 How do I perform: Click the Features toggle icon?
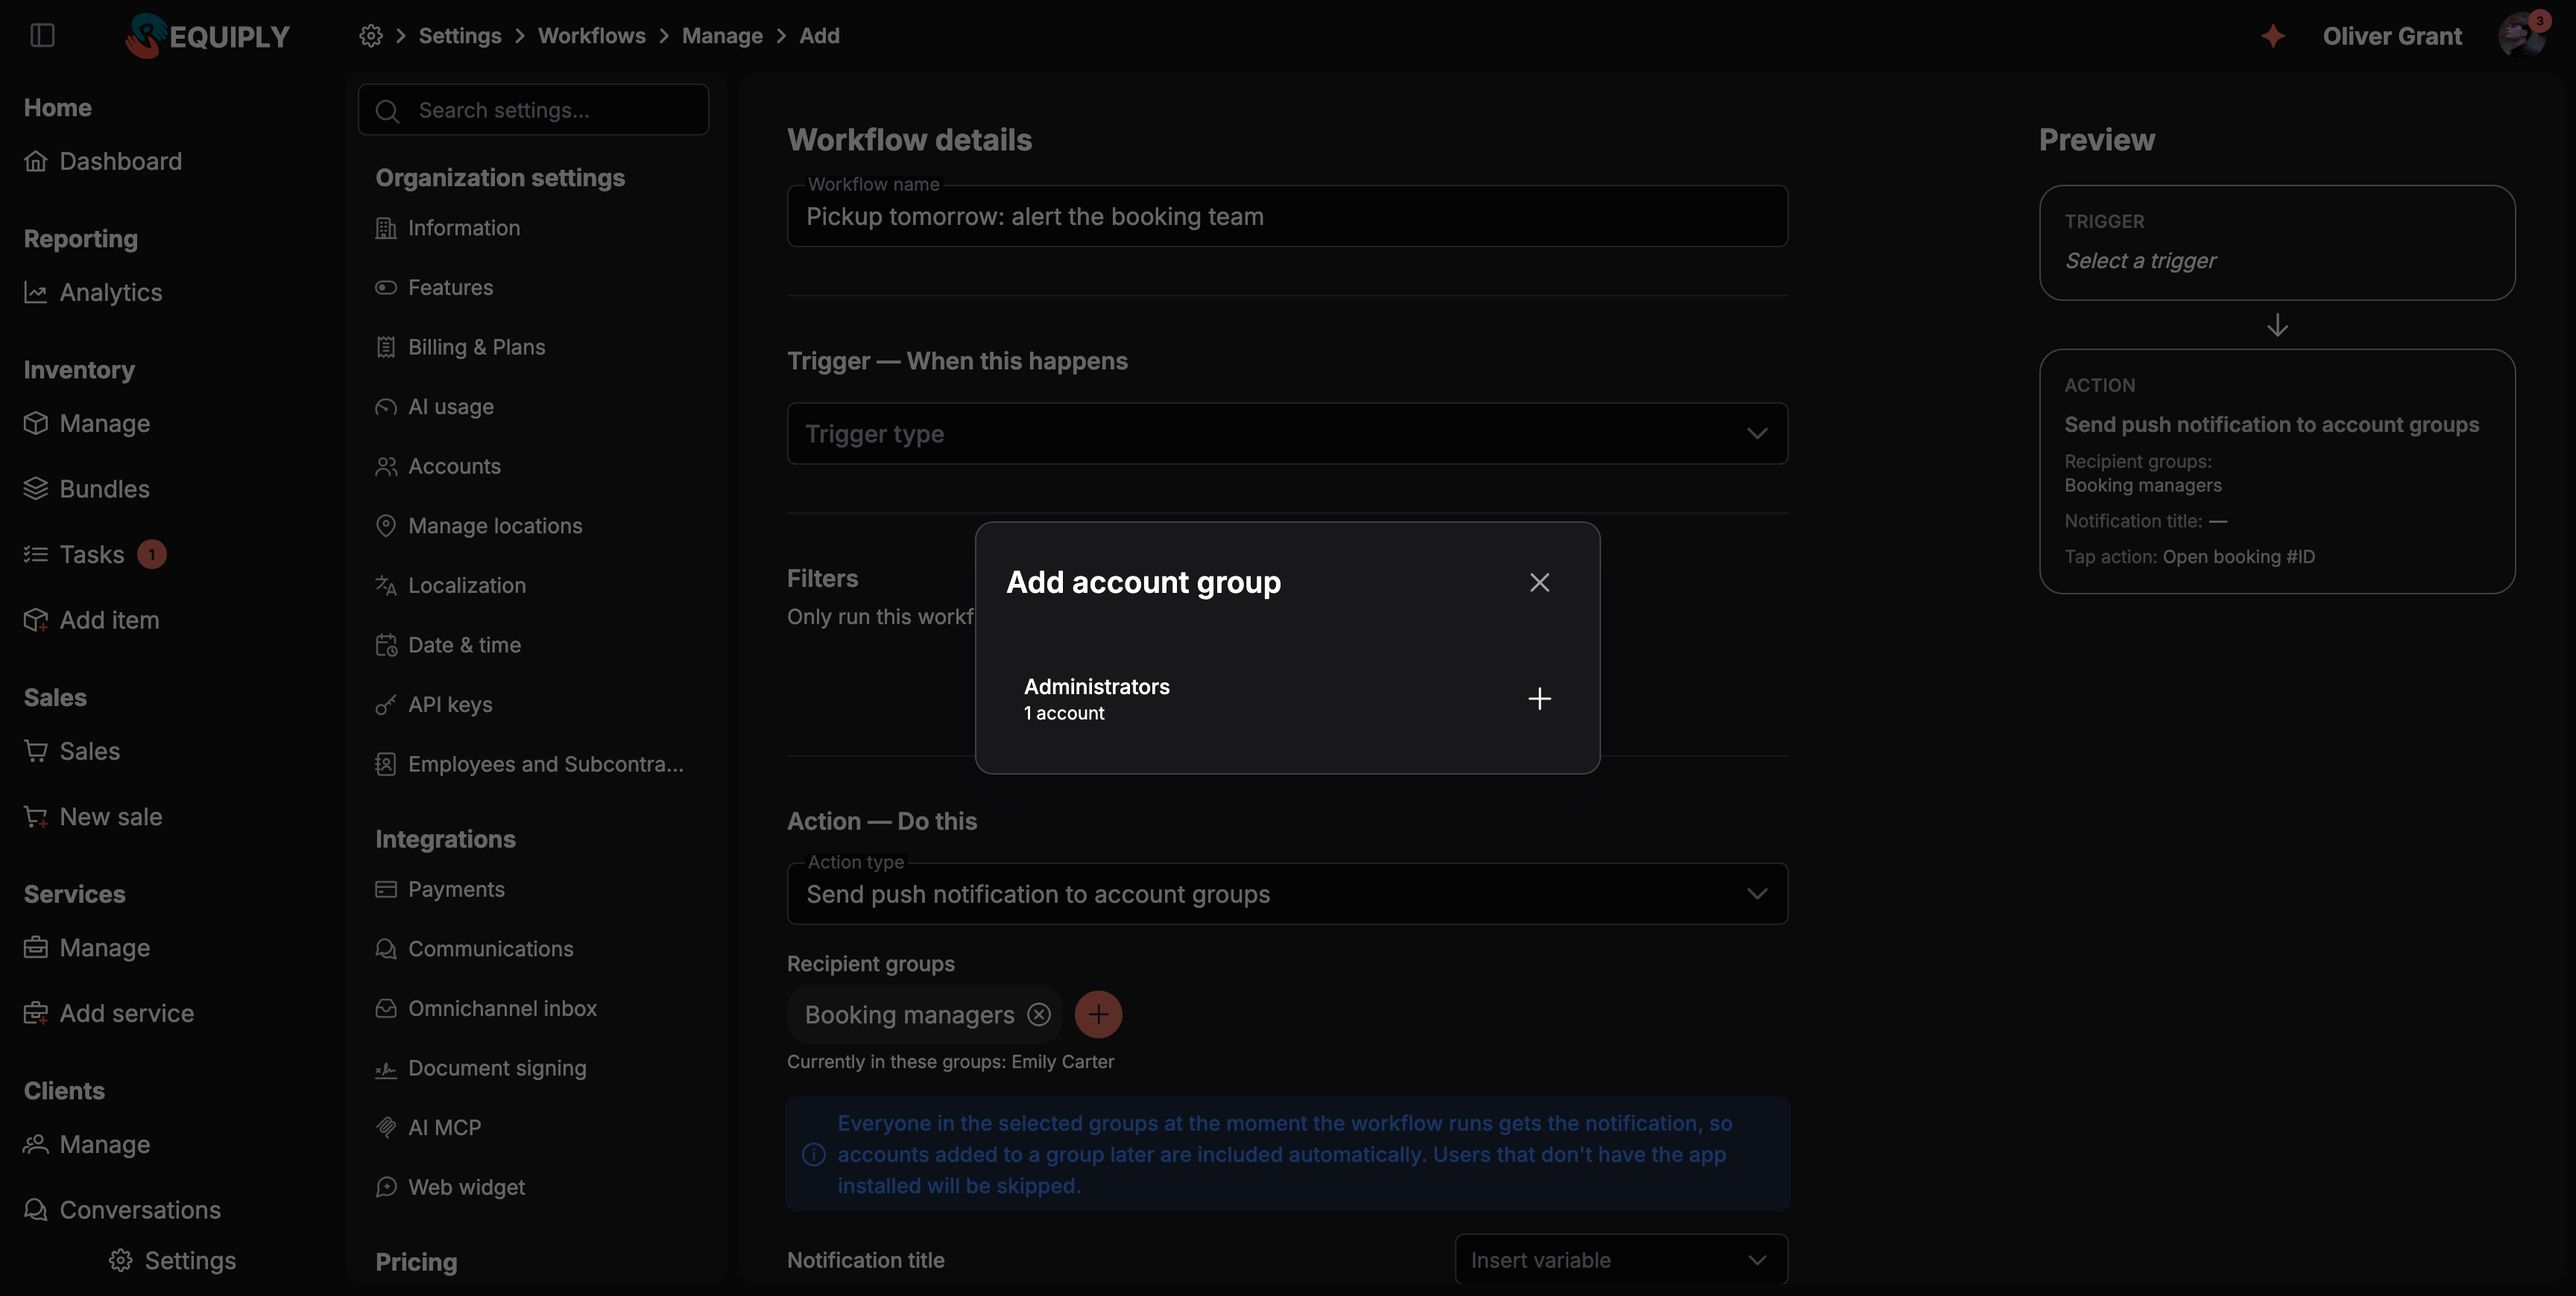coord(386,288)
